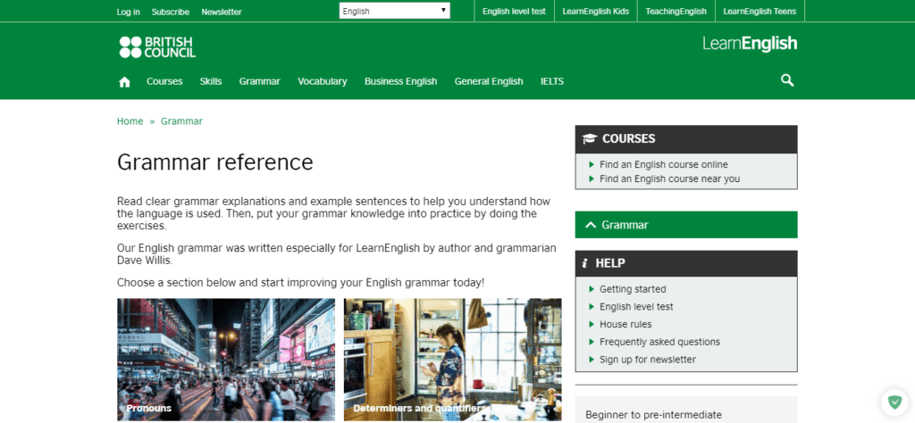Click the British Council logo
Screen dimensions: 915x423
point(157,47)
